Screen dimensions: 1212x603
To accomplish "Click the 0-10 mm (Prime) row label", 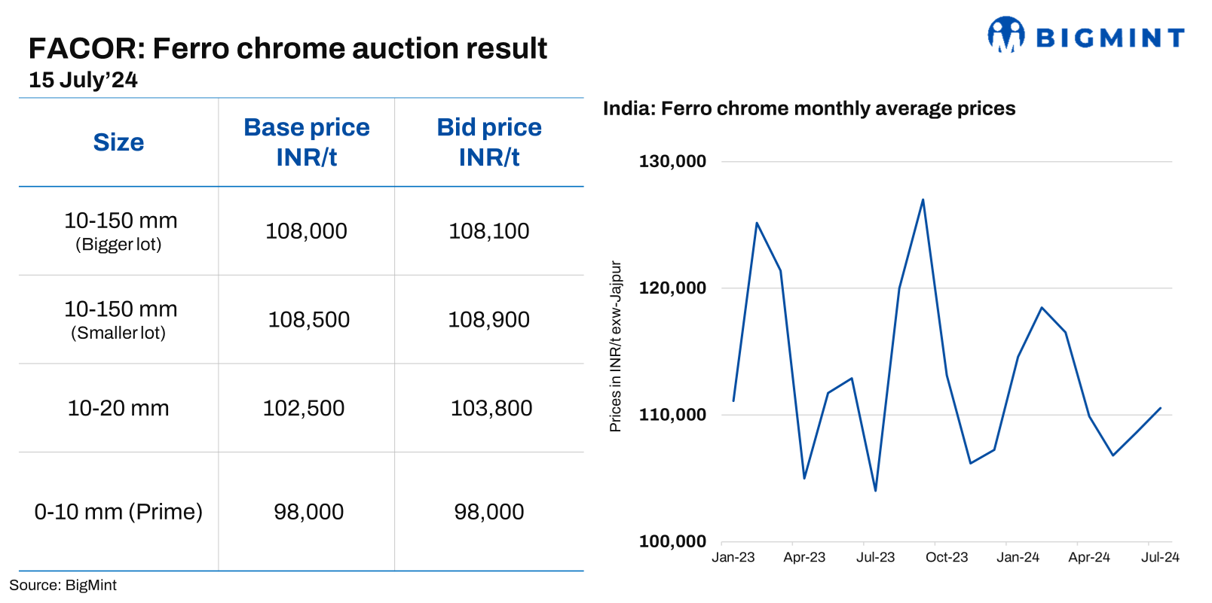I will [x=118, y=512].
